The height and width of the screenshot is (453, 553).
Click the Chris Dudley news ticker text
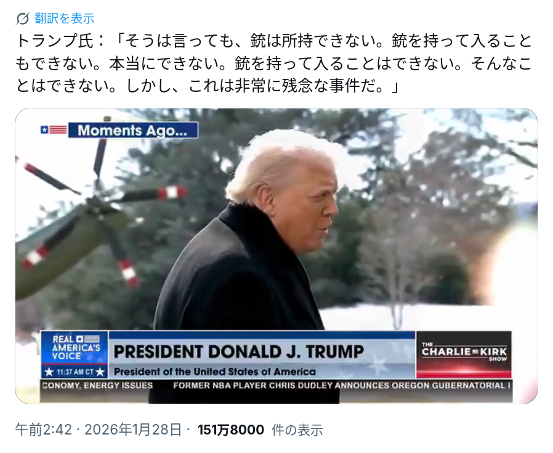pyautogui.click(x=342, y=385)
